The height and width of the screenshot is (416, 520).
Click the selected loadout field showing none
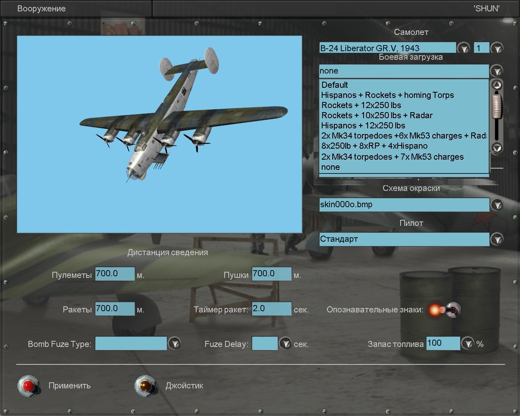pyautogui.click(x=404, y=71)
